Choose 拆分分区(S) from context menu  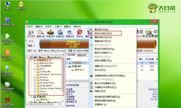click(x=113, y=70)
